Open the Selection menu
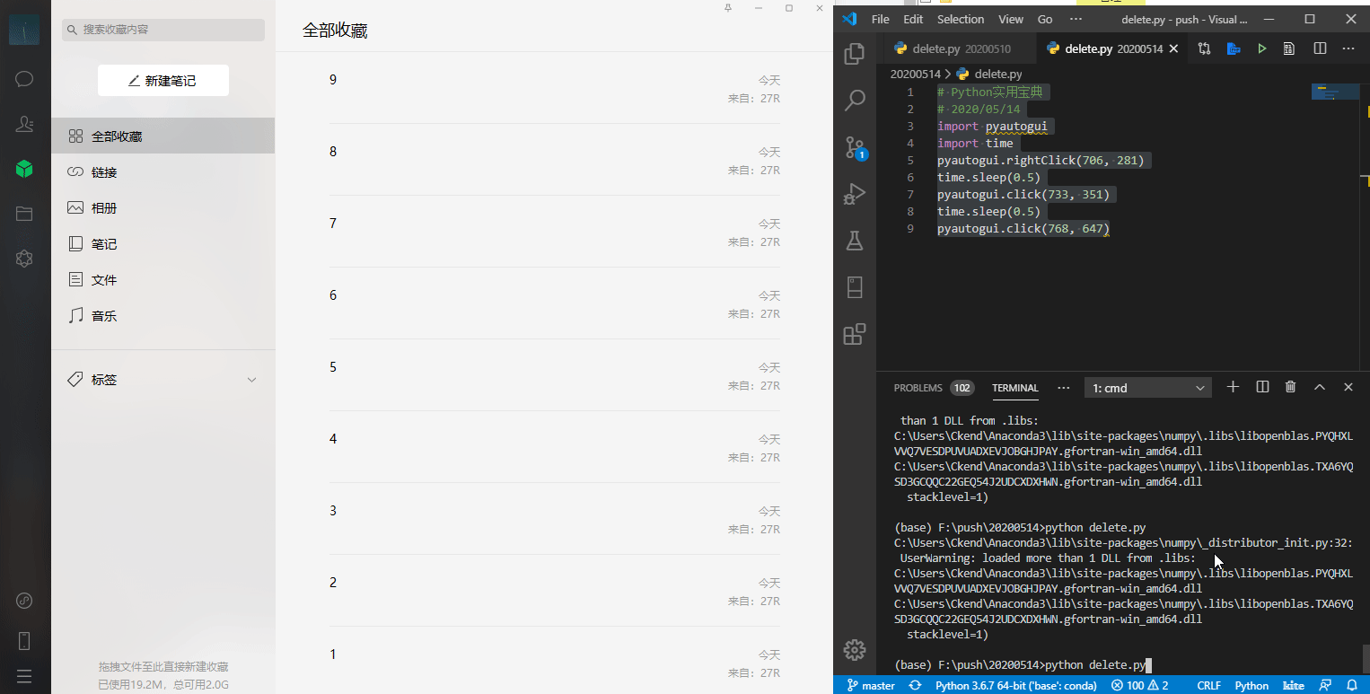Screen dimensions: 1370x694 (x=961, y=19)
